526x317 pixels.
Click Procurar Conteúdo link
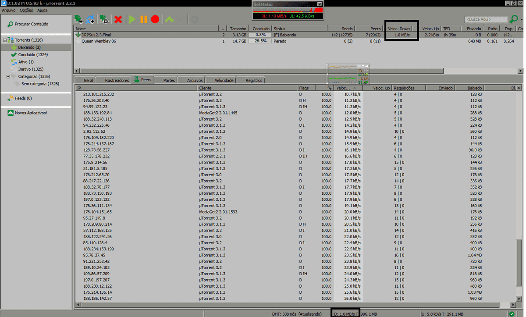(31, 24)
